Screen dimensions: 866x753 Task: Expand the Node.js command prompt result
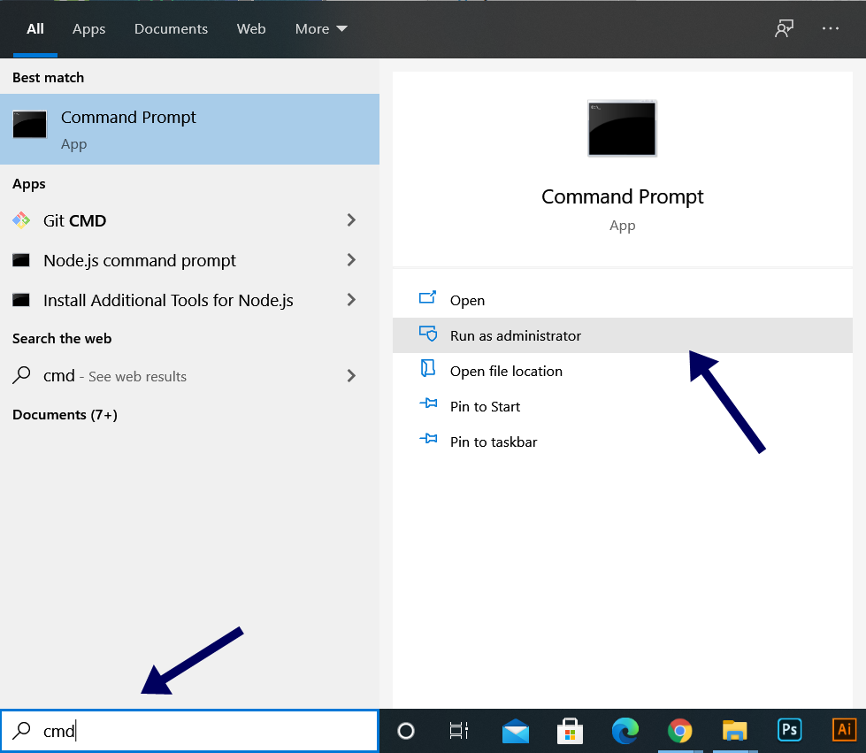click(352, 260)
